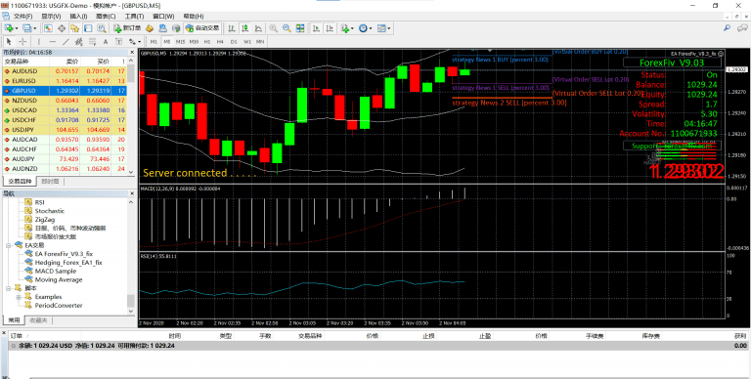Screen dimensions: 751x379
Task: Collapse the 脚本 scripts tree node
Action: pos(9,288)
